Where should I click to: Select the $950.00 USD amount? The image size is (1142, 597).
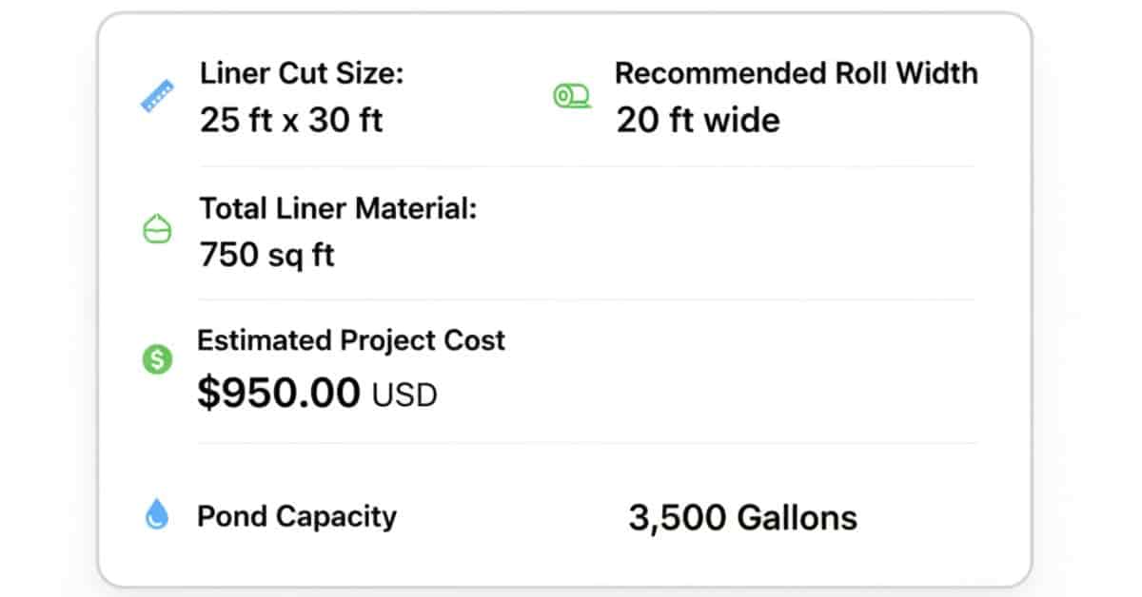tap(318, 393)
